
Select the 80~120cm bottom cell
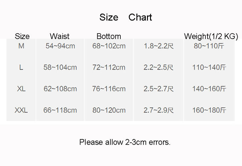(109, 110)
